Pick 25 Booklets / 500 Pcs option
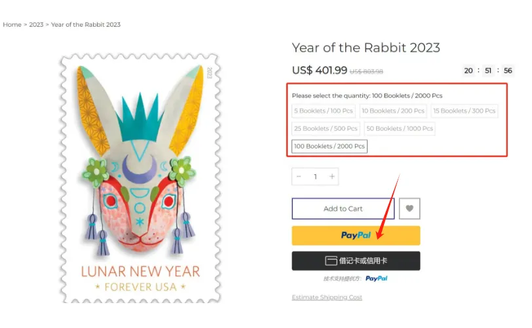Image resolution: width=532 pixels, height=328 pixels. (326, 128)
